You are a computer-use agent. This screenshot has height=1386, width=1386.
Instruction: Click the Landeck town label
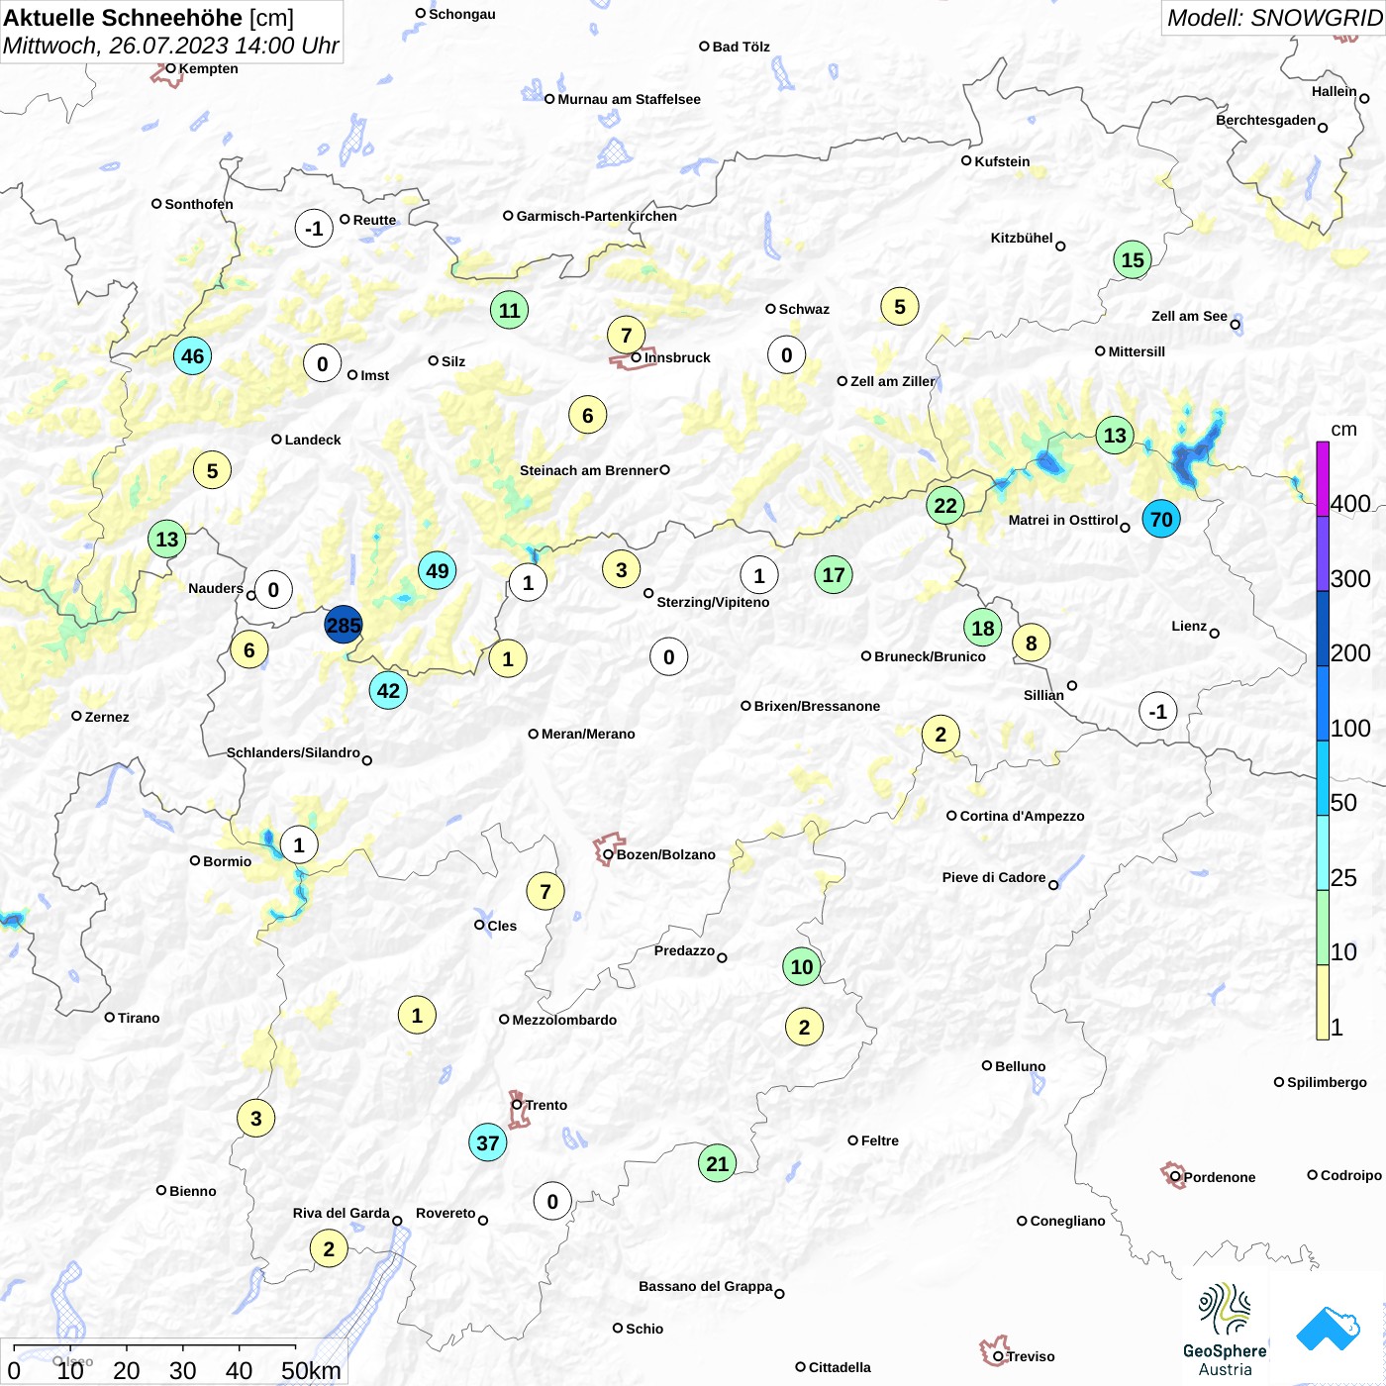point(313,440)
